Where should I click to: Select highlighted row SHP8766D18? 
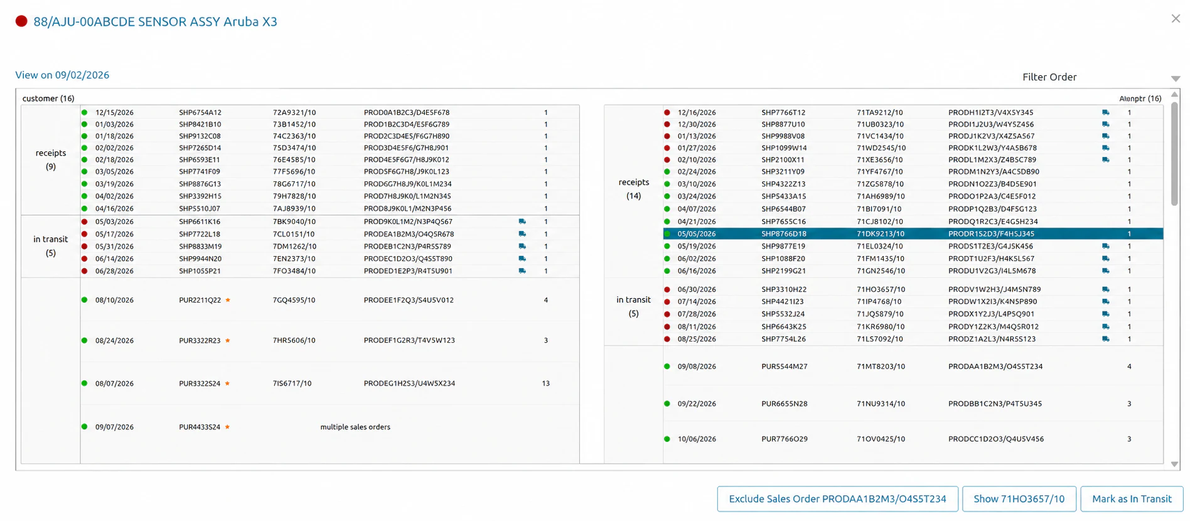(x=913, y=234)
